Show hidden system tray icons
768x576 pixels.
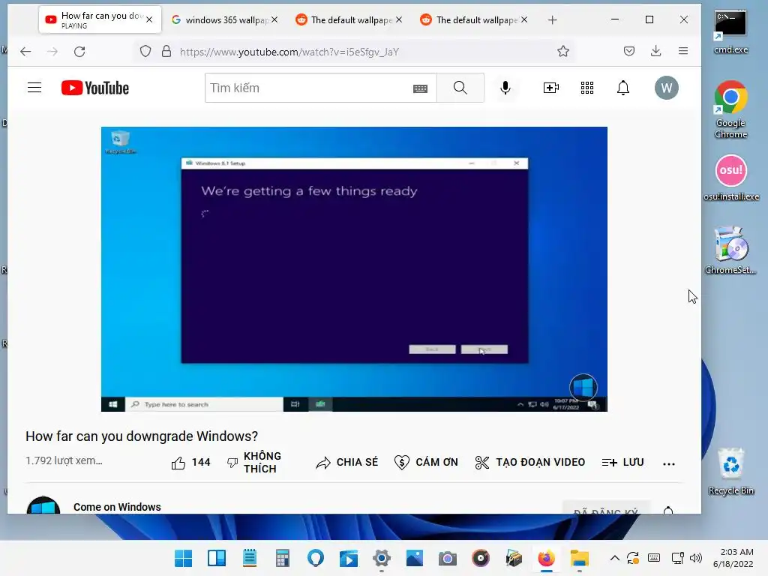(615, 558)
